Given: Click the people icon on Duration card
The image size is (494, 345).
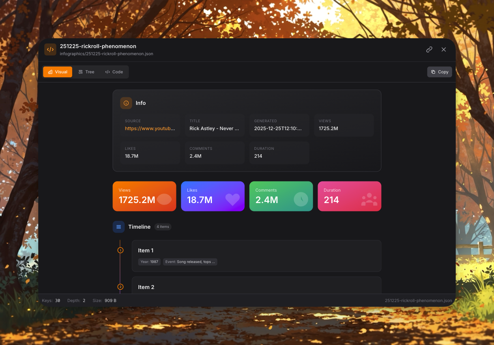Looking at the screenshot, I should tap(369, 199).
